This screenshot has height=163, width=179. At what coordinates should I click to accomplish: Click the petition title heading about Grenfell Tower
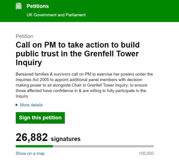click(x=78, y=54)
